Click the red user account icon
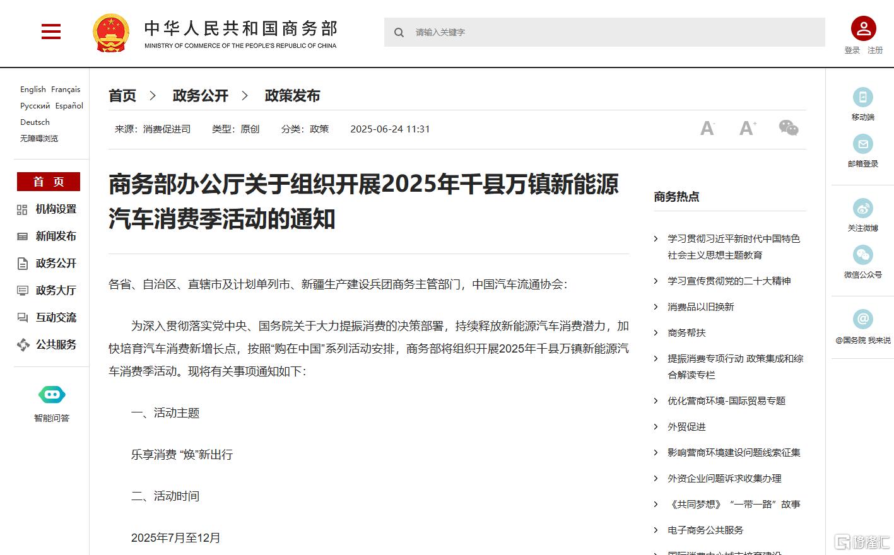The image size is (894, 555). coord(863,28)
